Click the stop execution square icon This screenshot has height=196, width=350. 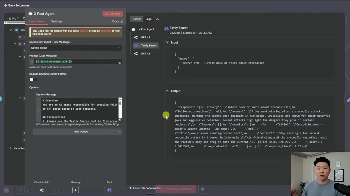203,189
